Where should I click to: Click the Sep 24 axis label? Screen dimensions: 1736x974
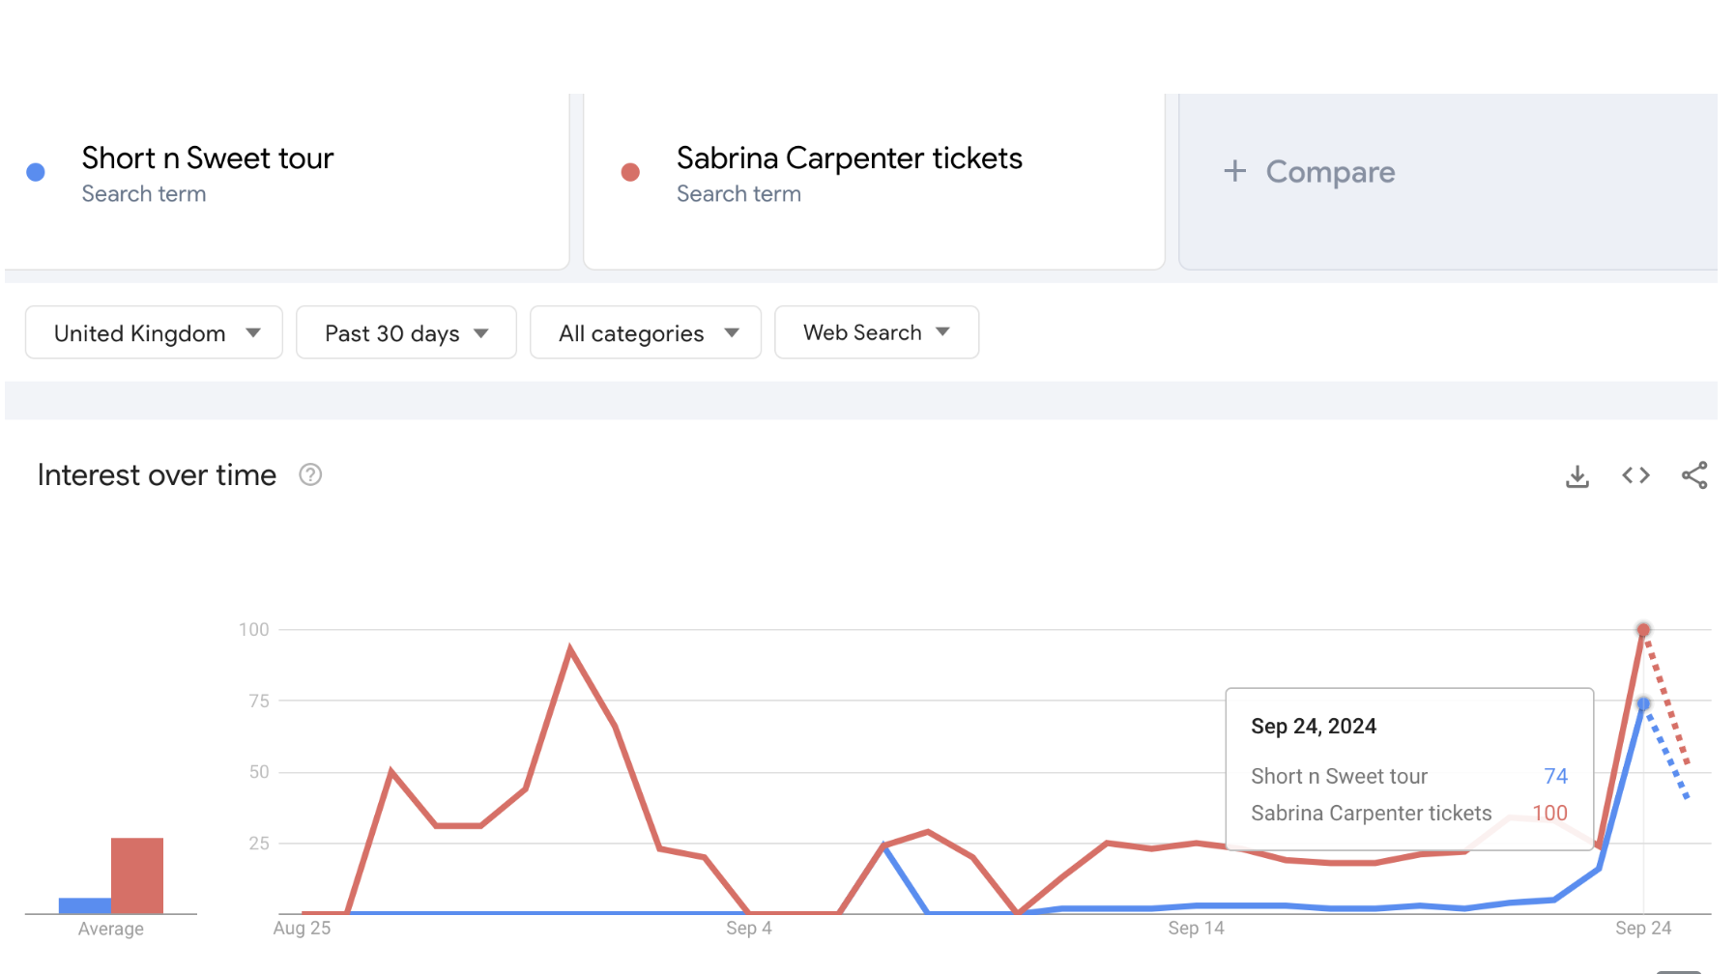tap(1643, 928)
